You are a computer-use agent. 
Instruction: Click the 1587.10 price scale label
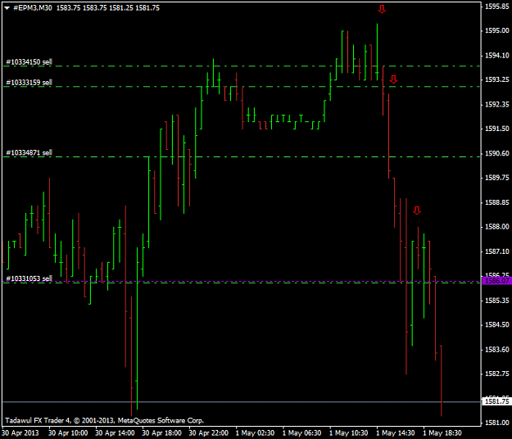[497, 251]
